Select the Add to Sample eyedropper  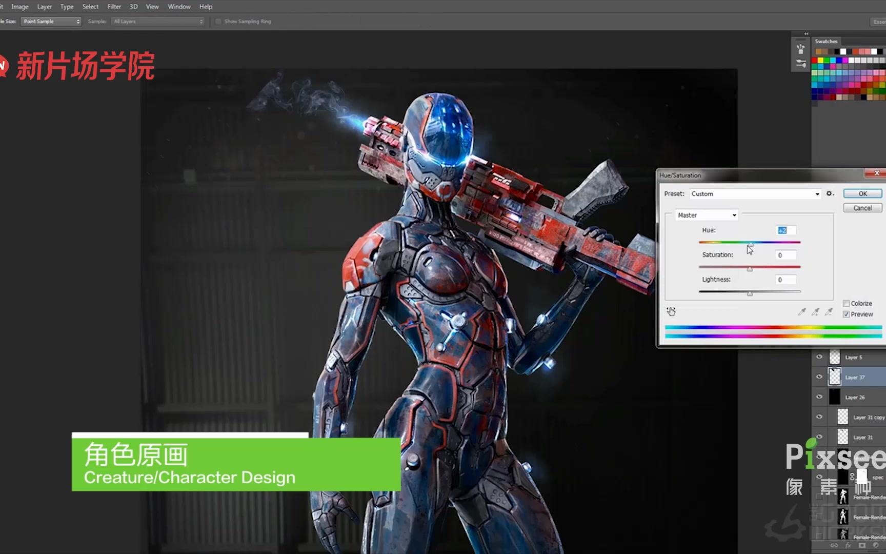click(x=815, y=311)
